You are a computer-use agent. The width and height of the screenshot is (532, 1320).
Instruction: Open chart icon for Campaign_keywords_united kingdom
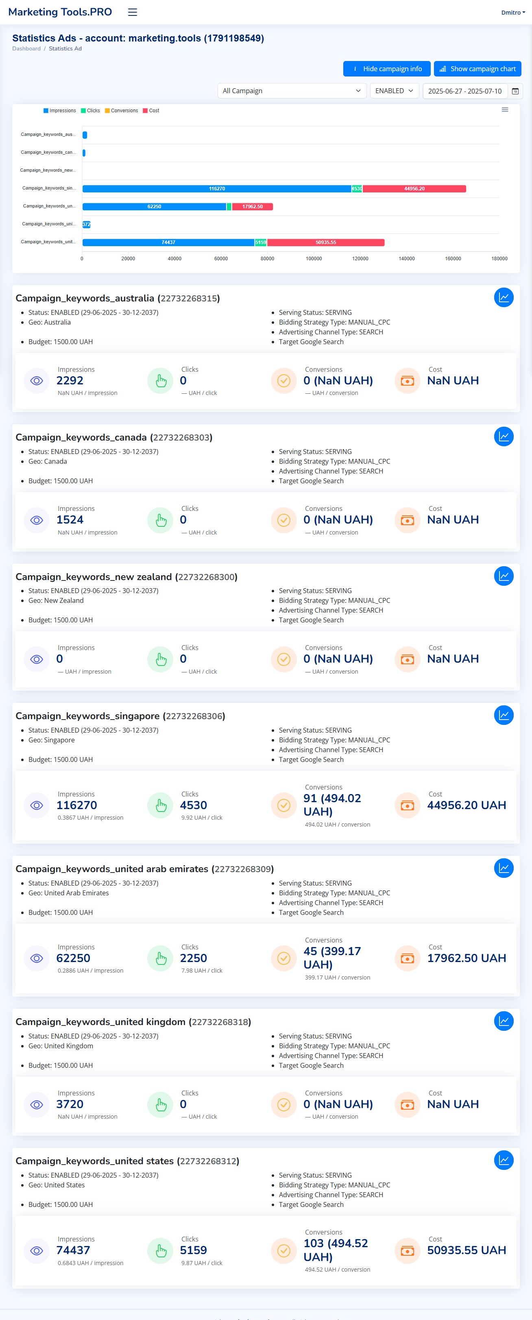pyautogui.click(x=503, y=1021)
